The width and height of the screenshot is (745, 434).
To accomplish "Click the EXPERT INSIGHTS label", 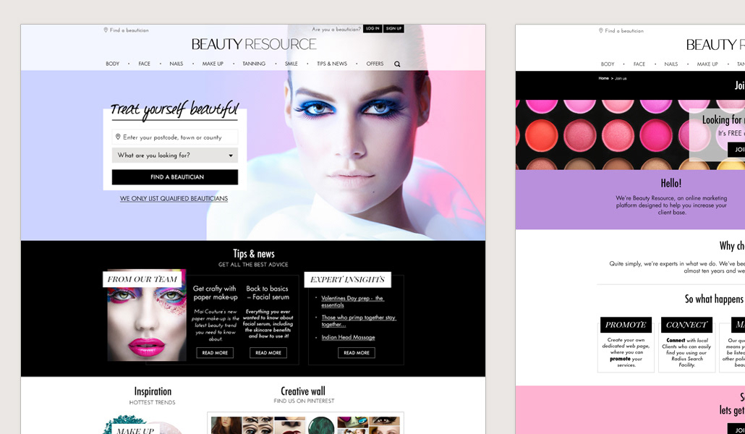I will pyautogui.click(x=347, y=279).
